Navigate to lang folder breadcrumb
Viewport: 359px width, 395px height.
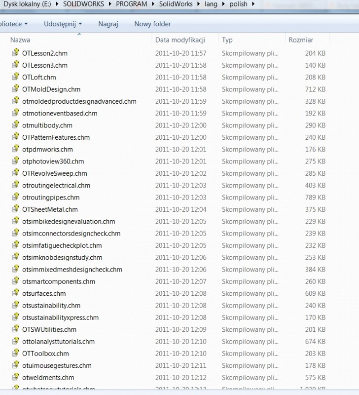pos(211,4)
